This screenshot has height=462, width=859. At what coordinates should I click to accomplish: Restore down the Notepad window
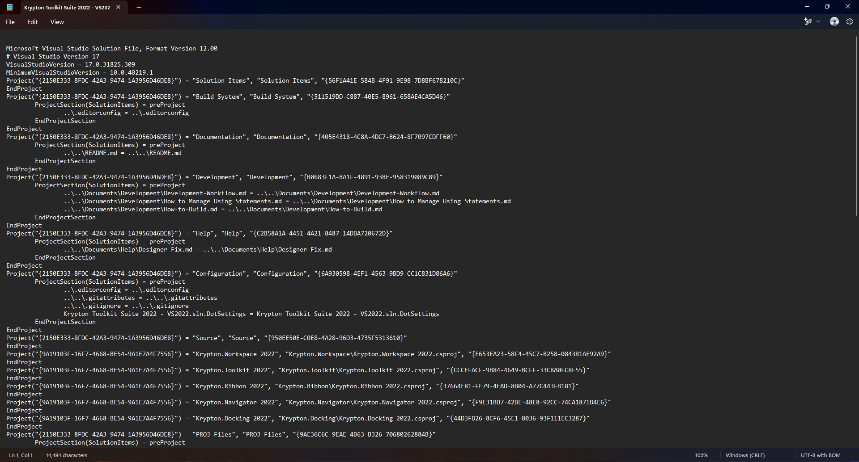[827, 7]
